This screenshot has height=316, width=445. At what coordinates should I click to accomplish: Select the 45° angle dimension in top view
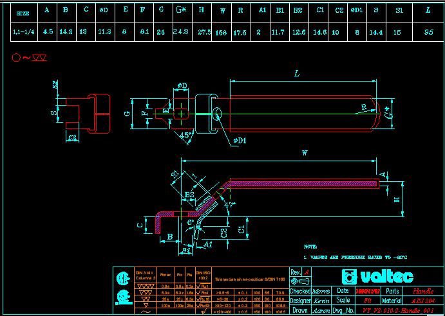click(x=187, y=136)
